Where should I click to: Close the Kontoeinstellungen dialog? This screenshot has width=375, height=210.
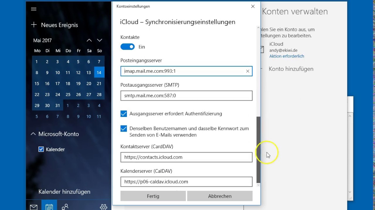tap(253, 6)
